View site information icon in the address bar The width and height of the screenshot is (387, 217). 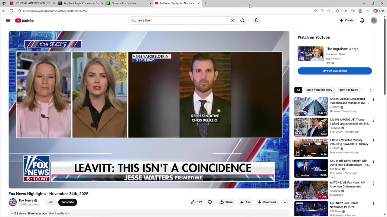pyautogui.click(x=19, y=11)
